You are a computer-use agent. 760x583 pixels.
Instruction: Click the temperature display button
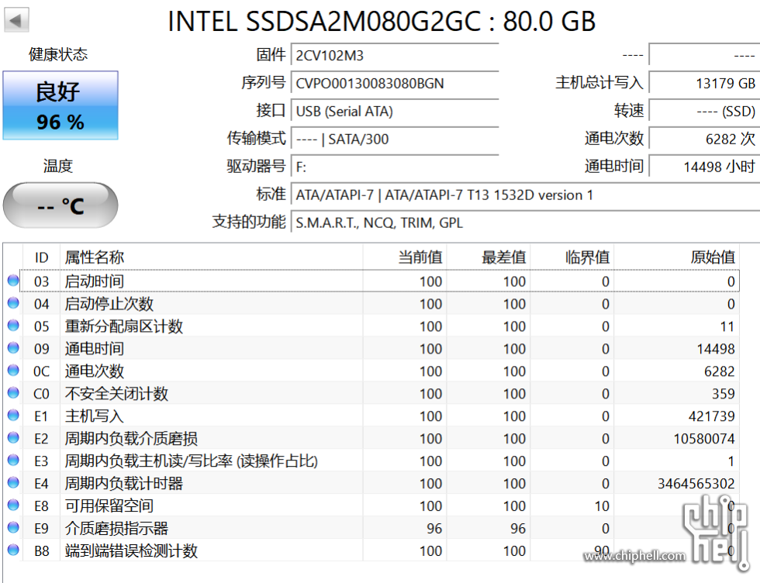pos(60,205)
